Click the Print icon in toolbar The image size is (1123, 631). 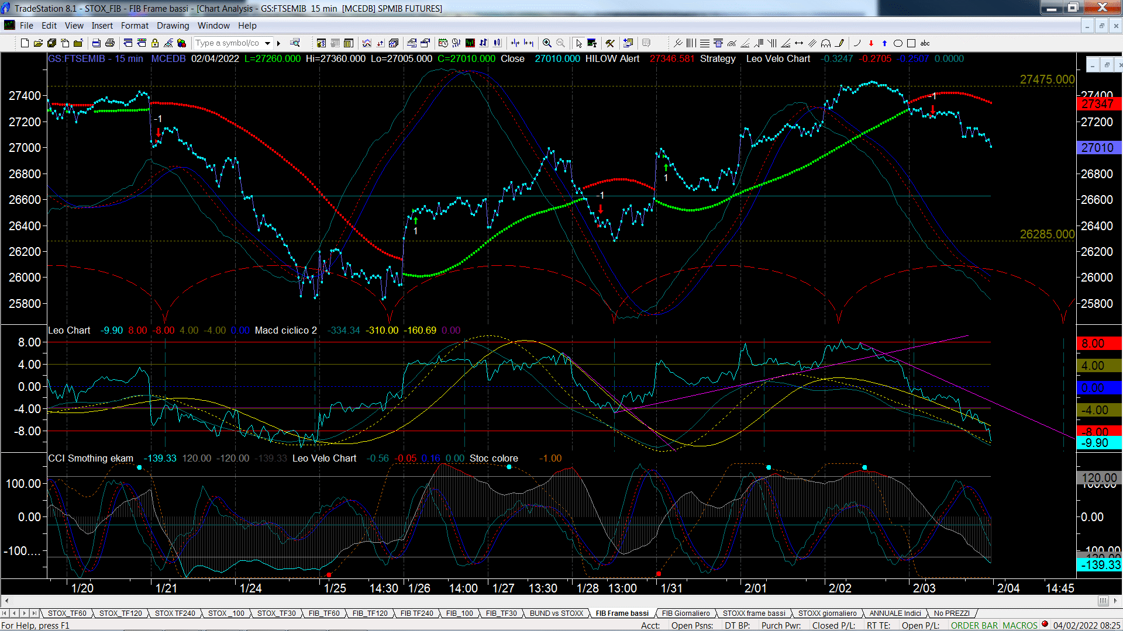click(109, 43)
